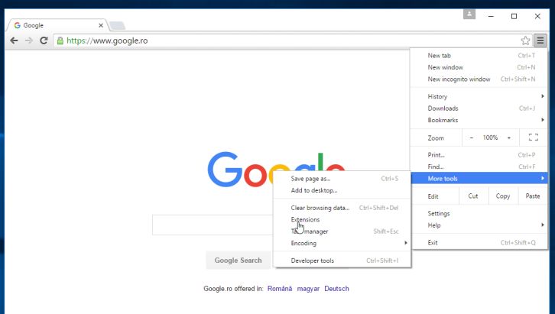This screenshot has width=555, height=314.
Task: Click Paste in the Edit row
Action: (533, 196)
